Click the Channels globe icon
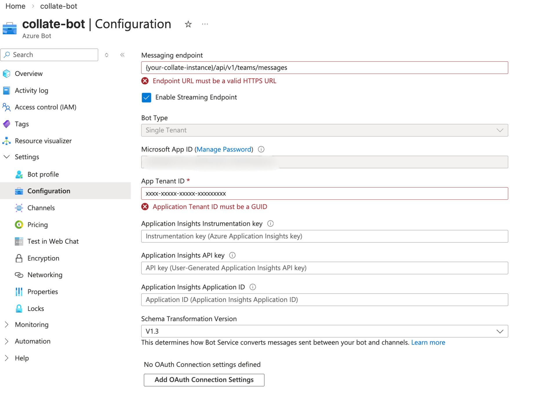 [x=19, y=208]
